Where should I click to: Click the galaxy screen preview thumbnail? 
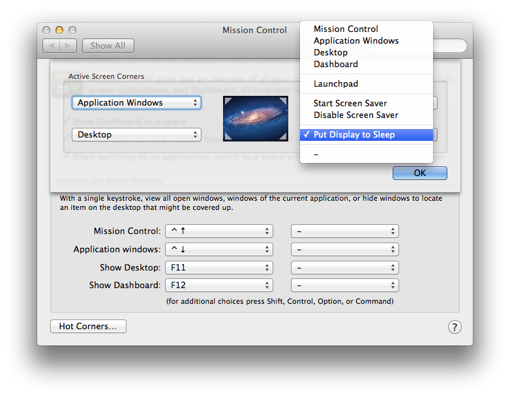256,119
